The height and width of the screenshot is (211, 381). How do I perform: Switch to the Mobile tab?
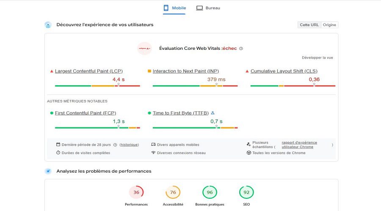tap(174, 8)
